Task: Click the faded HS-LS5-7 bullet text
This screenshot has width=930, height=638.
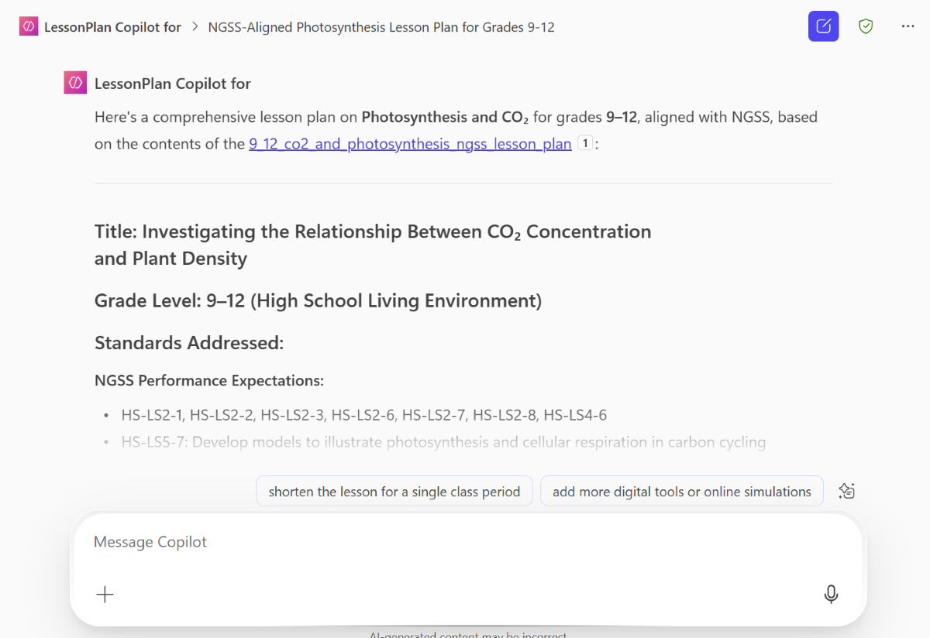Action: click(443, 441)
